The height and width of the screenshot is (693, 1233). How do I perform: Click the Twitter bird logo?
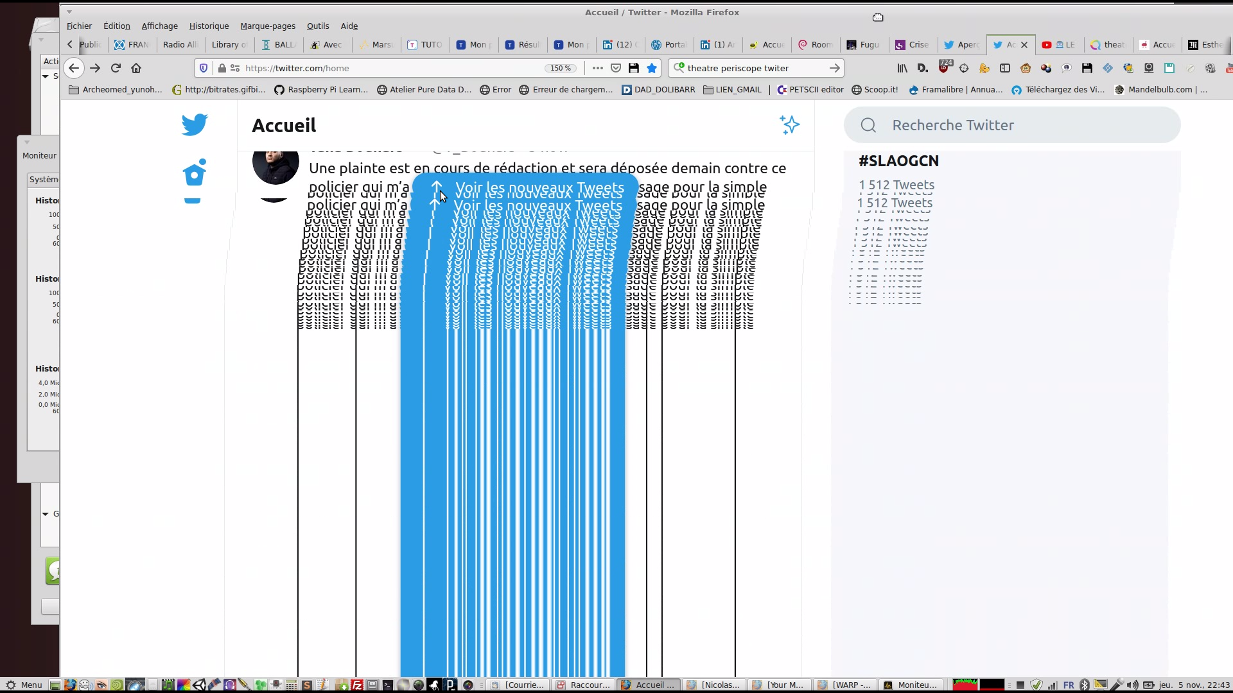click(x=194, y=124)
